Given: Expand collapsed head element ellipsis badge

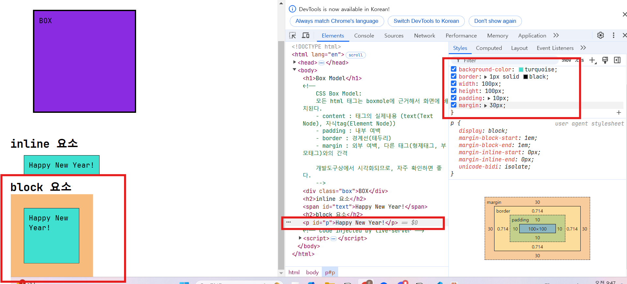Looking at the screenshot, I should tap(321, 63).
